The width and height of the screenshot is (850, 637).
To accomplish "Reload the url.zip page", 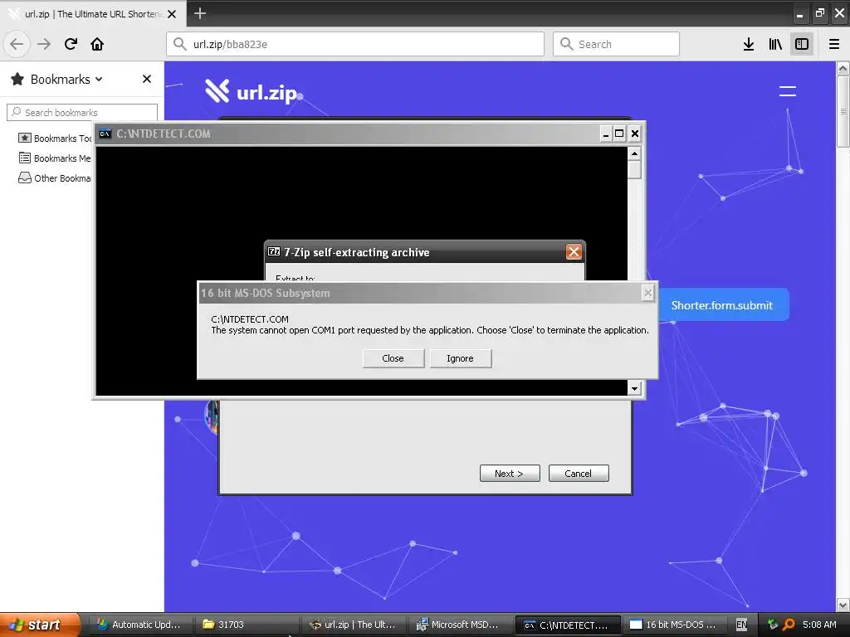I will pos(71,44).
